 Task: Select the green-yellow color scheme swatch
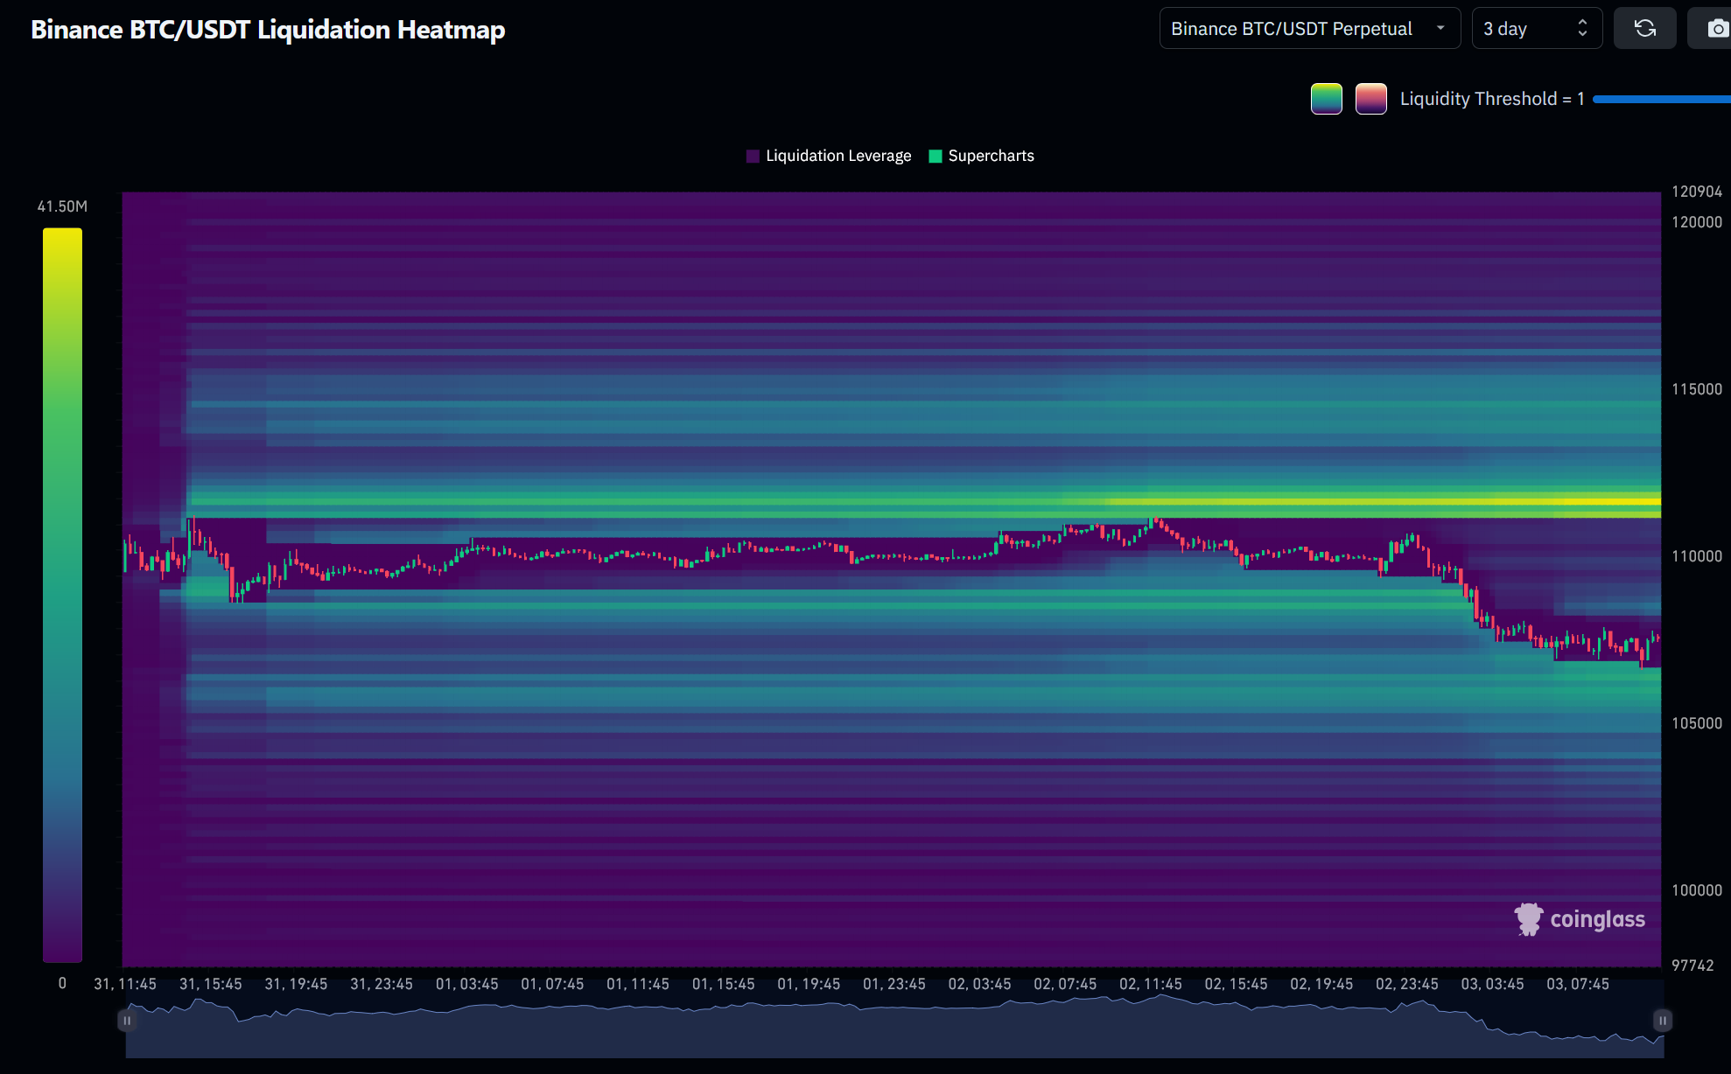(x=1326, y=99)
